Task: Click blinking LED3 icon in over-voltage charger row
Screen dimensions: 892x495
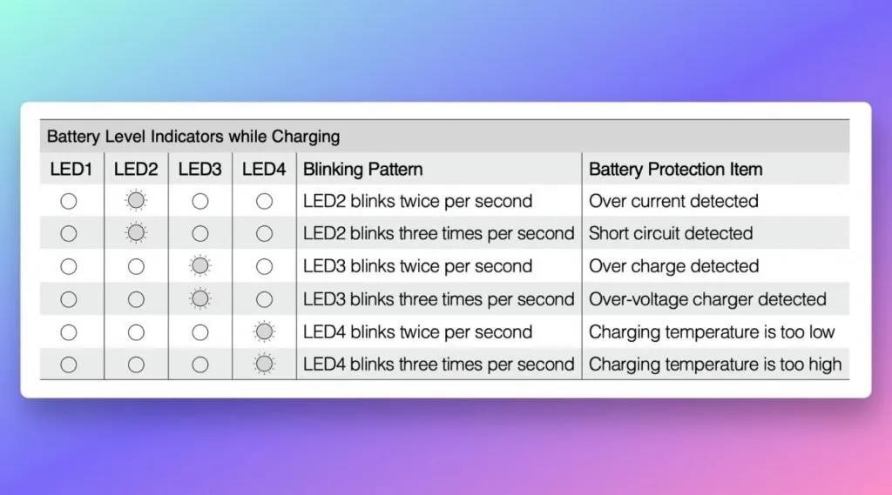Action: tap(200, 299)
